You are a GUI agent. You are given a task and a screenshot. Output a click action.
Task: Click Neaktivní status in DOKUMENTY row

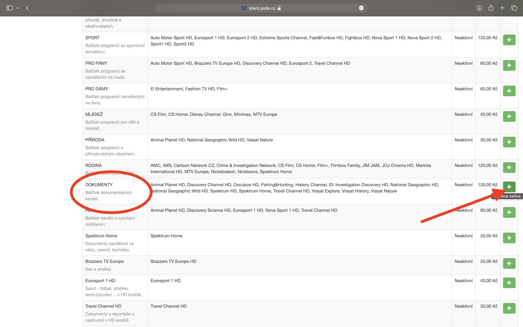[463, 185]
